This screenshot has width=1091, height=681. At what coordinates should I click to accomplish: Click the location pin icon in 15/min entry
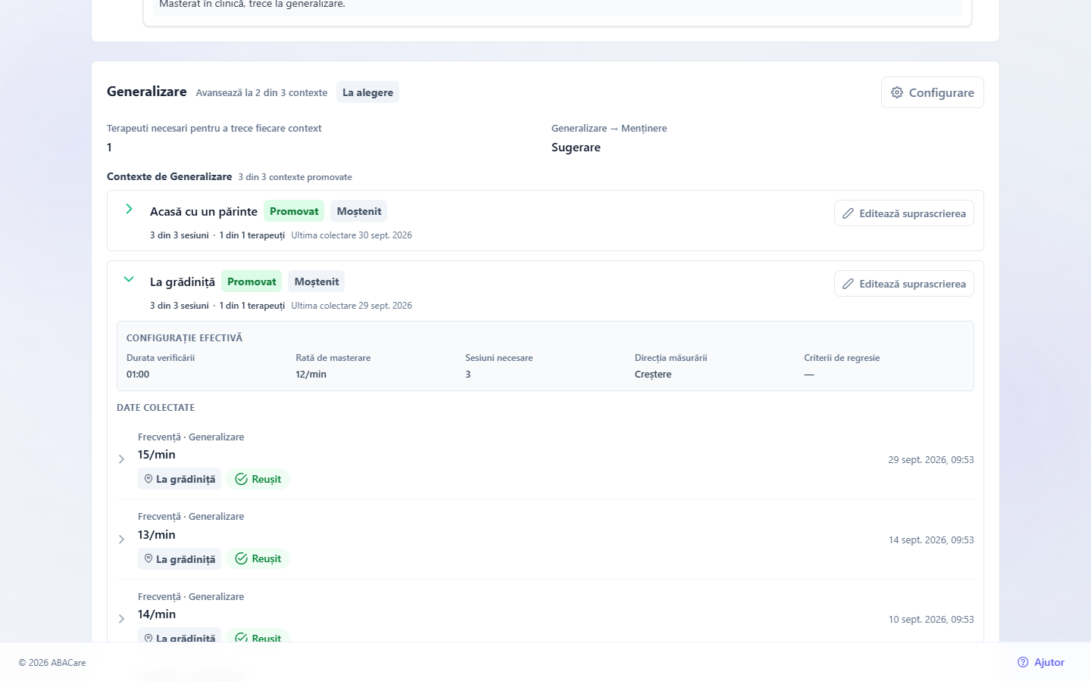pyautogui.click(x=148, y=479)
